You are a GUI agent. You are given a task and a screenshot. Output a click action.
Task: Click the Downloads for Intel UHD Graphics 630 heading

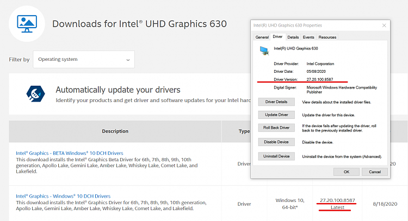point(139,24)
